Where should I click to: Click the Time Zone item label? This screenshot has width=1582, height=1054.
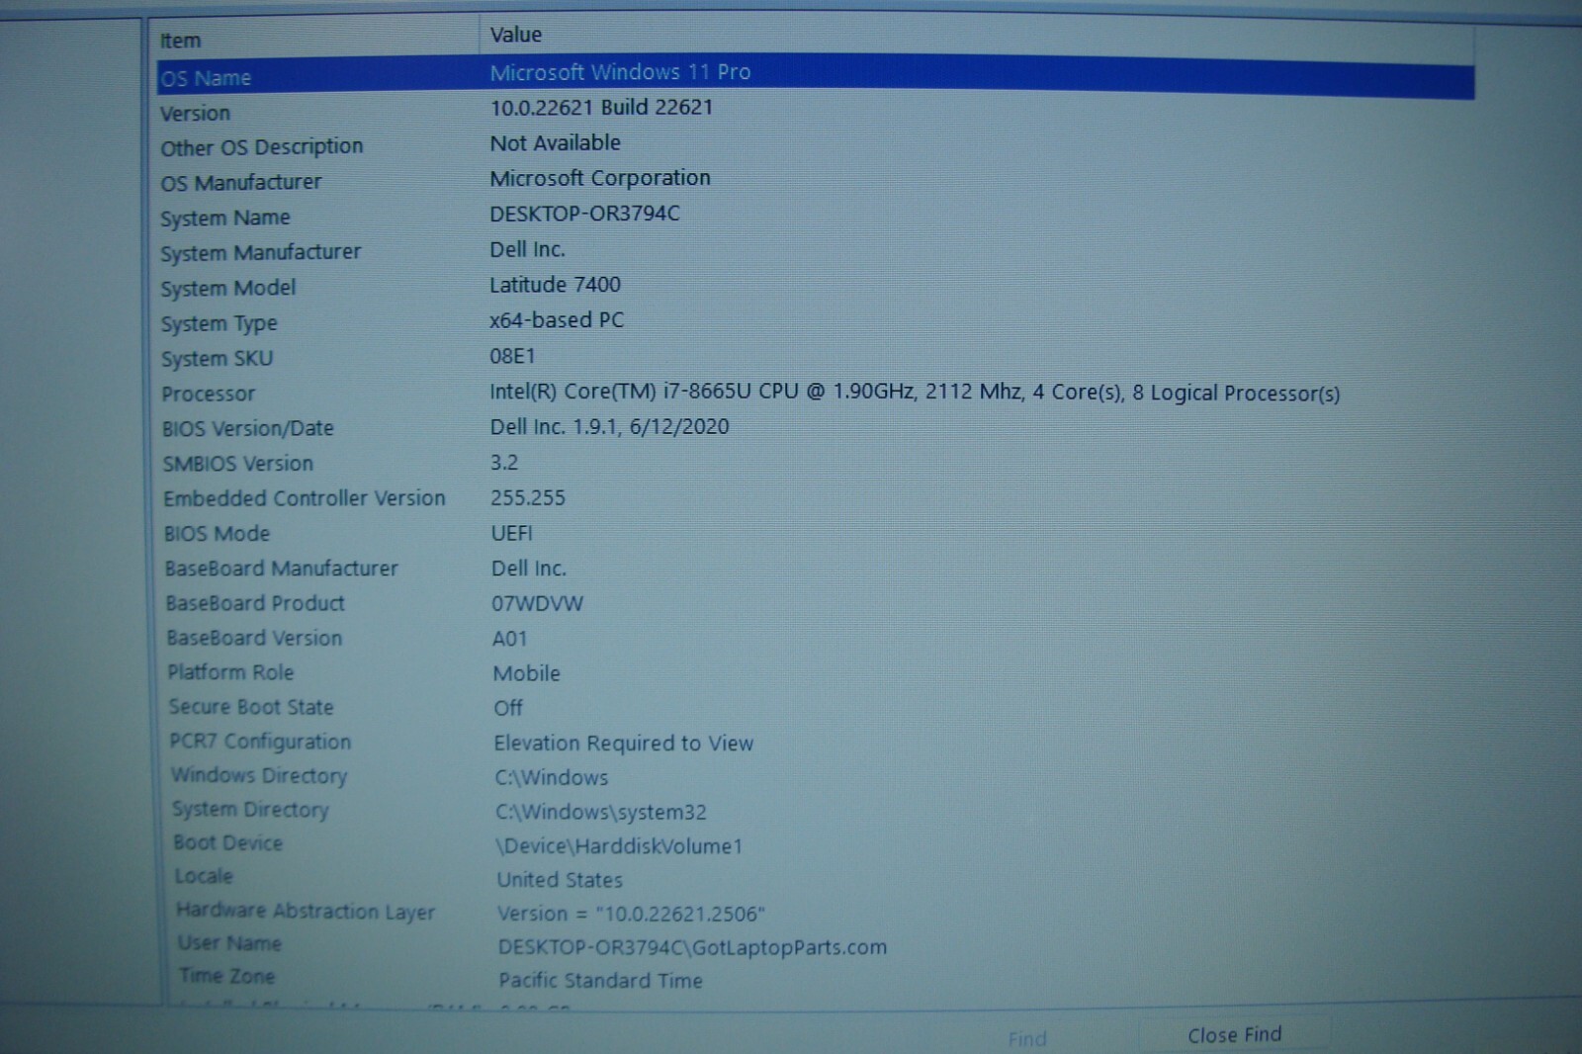227,977
